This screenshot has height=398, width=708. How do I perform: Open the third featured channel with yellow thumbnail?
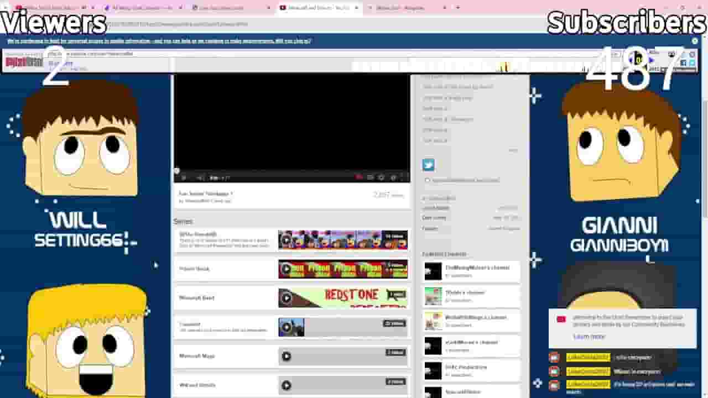(433, 321)
